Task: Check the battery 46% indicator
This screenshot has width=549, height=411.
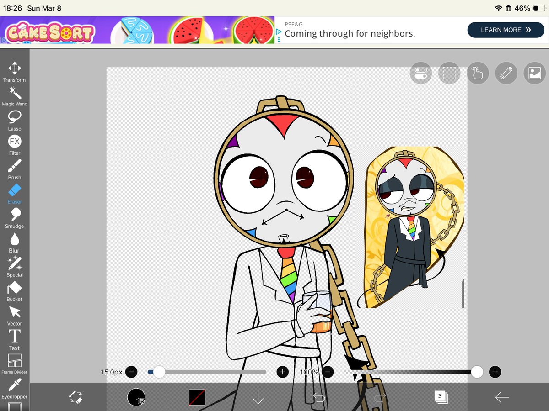Action: 530,8
